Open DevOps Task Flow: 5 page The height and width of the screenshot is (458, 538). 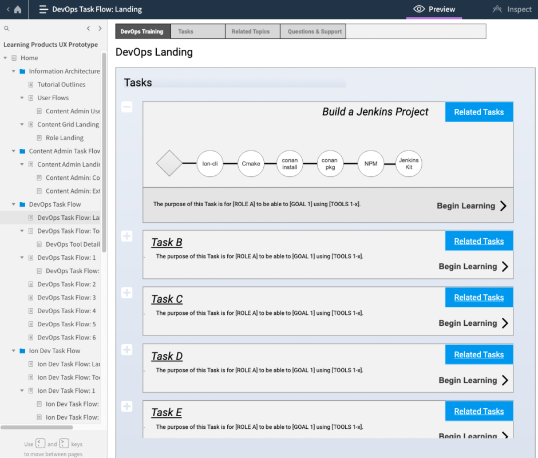[66, 324]
